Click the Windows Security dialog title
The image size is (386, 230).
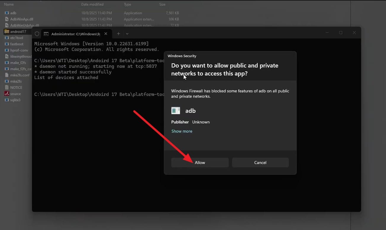click(182, 56)
